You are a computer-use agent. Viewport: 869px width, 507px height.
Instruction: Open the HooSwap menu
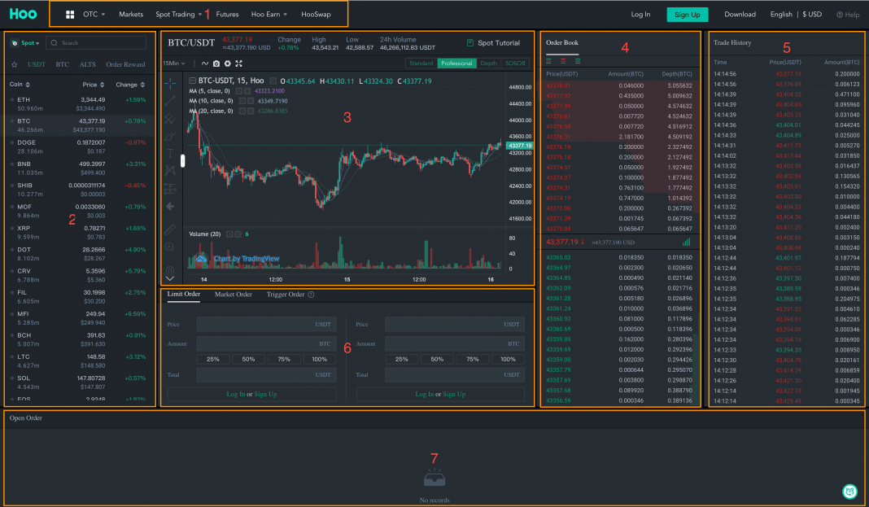(316, 15)
